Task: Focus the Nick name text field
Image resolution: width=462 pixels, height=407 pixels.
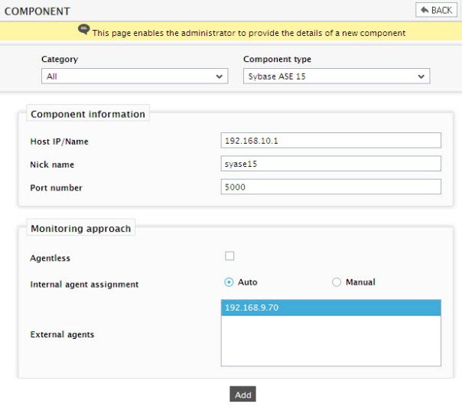Action: pyautogui.click(x=331, y=164)
